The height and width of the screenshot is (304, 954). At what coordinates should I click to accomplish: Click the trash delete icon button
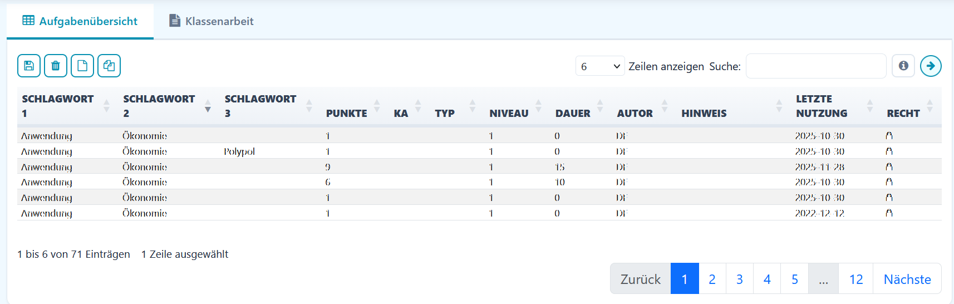point(56,66)
